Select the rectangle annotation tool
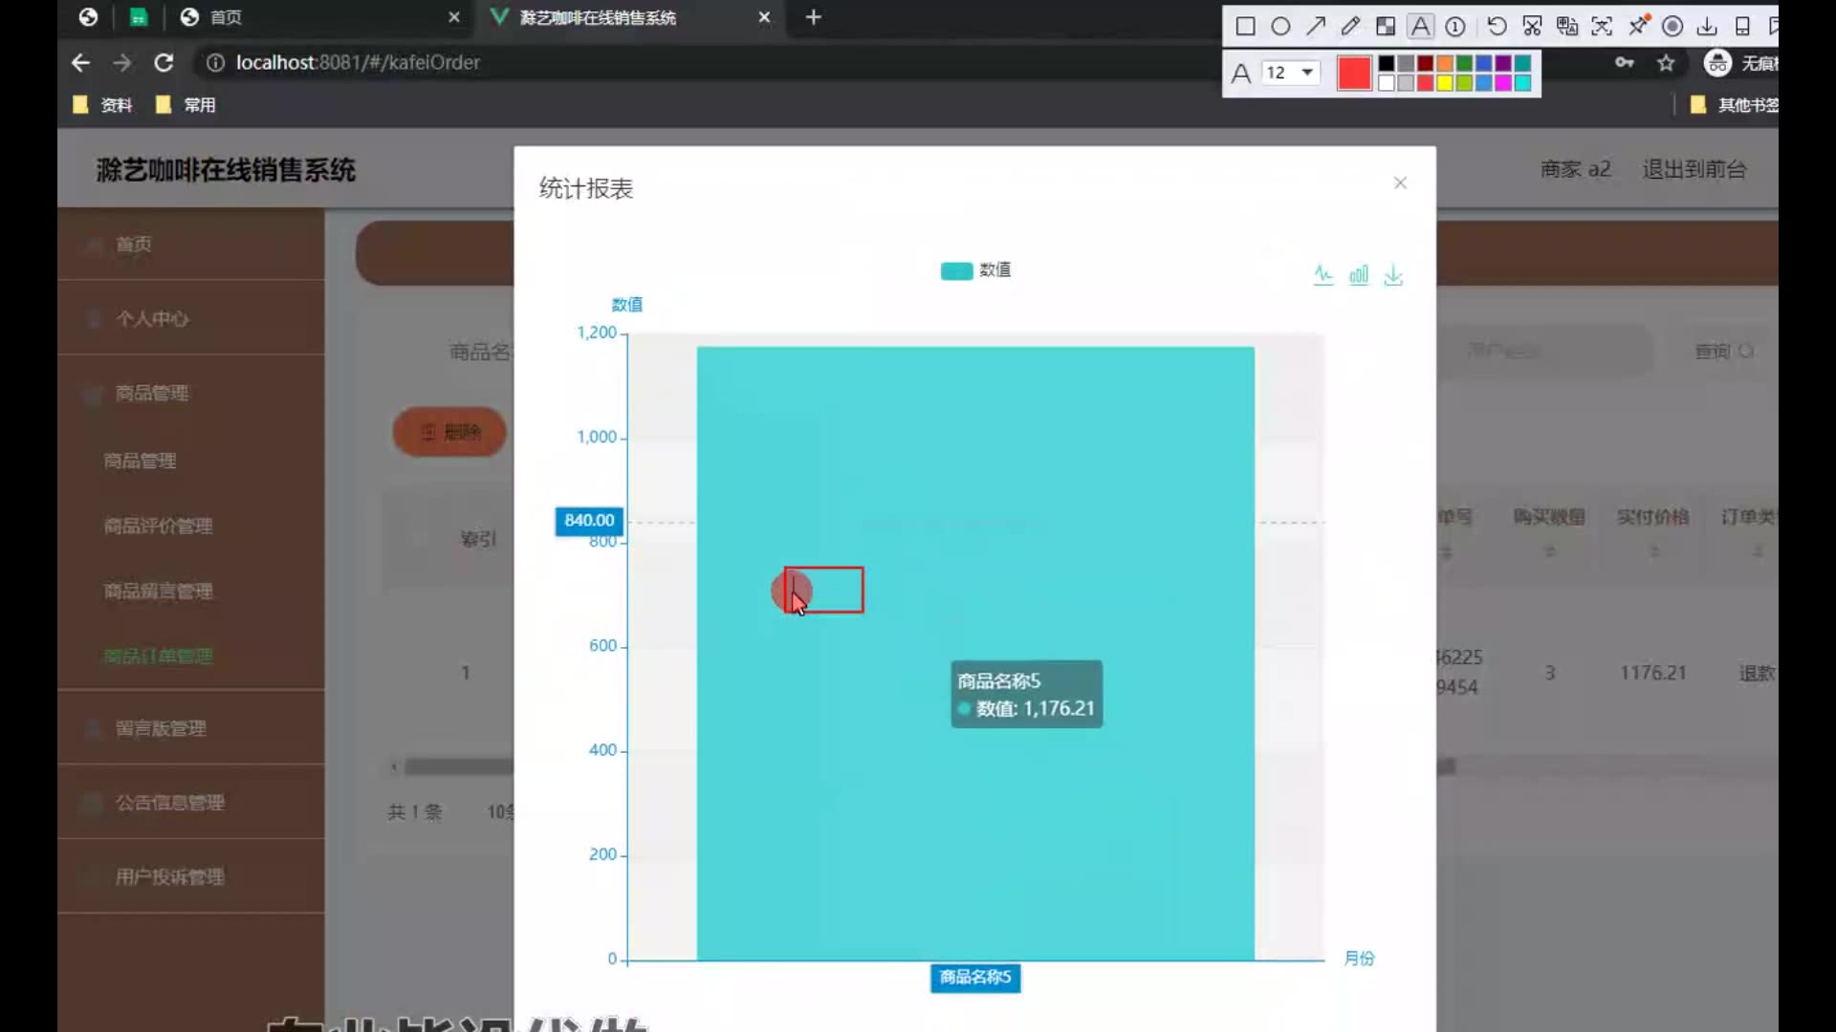 tap(1245, 27)
